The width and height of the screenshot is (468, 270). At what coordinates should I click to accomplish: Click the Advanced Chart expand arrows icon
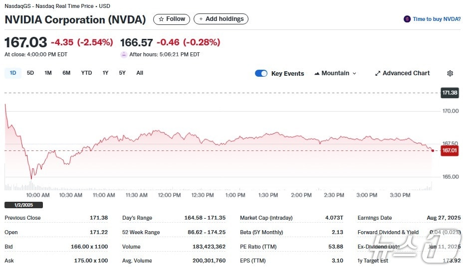378,73
